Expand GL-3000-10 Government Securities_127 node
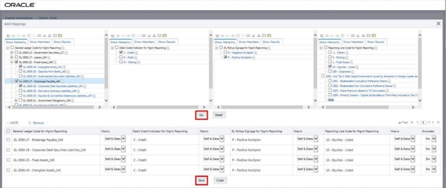The height and width of the screenshot is (188, 446). click(12, 52)
